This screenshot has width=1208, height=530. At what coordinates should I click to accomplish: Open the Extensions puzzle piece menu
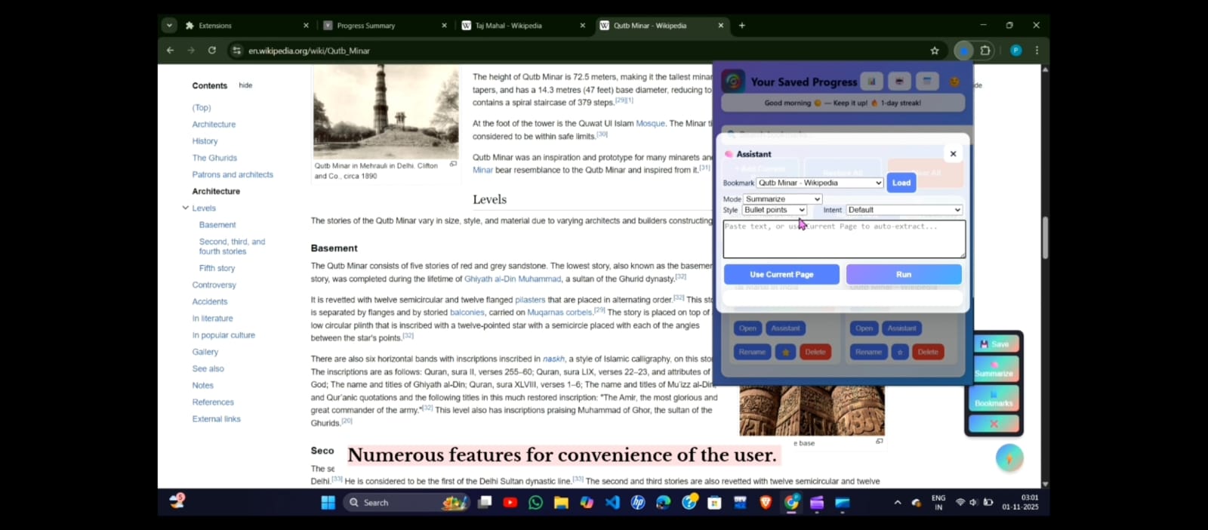(x=985, y=51)
